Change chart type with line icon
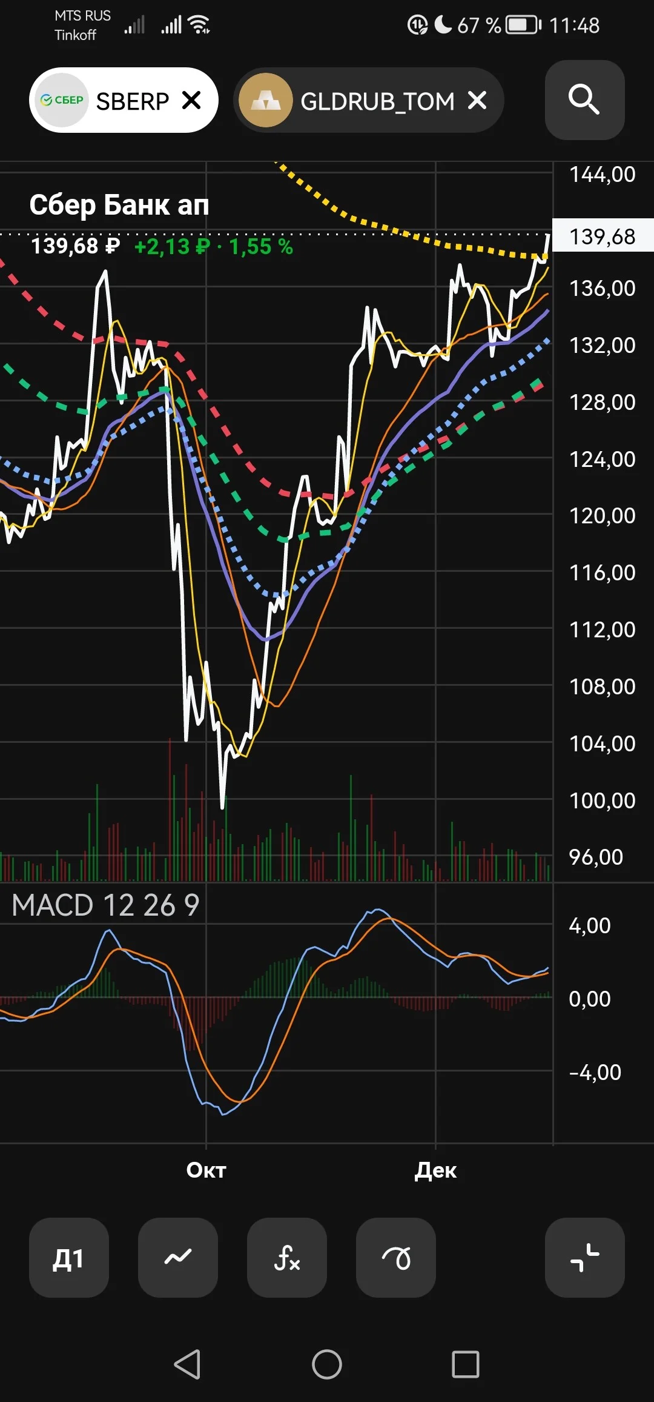The height and width of the screenshot is (1402, 654). pos(178,1258)
